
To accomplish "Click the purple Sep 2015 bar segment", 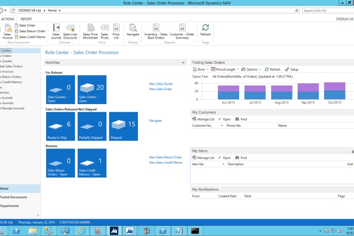I will [x=308, y=87].
